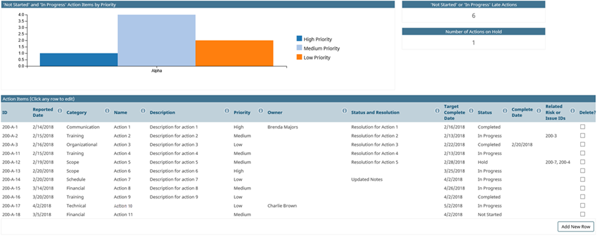Click the late actions count 6
This screenshot has width=597, height=236.
point(474,15)
